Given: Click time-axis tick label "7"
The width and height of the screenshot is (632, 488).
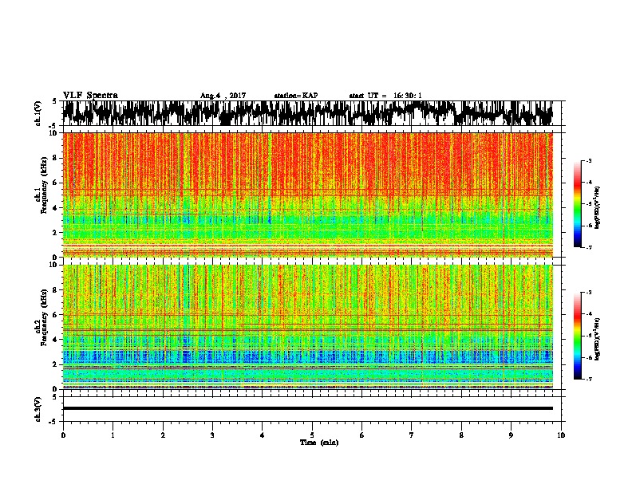Looking at the screenshot, I should coord(412,435).
